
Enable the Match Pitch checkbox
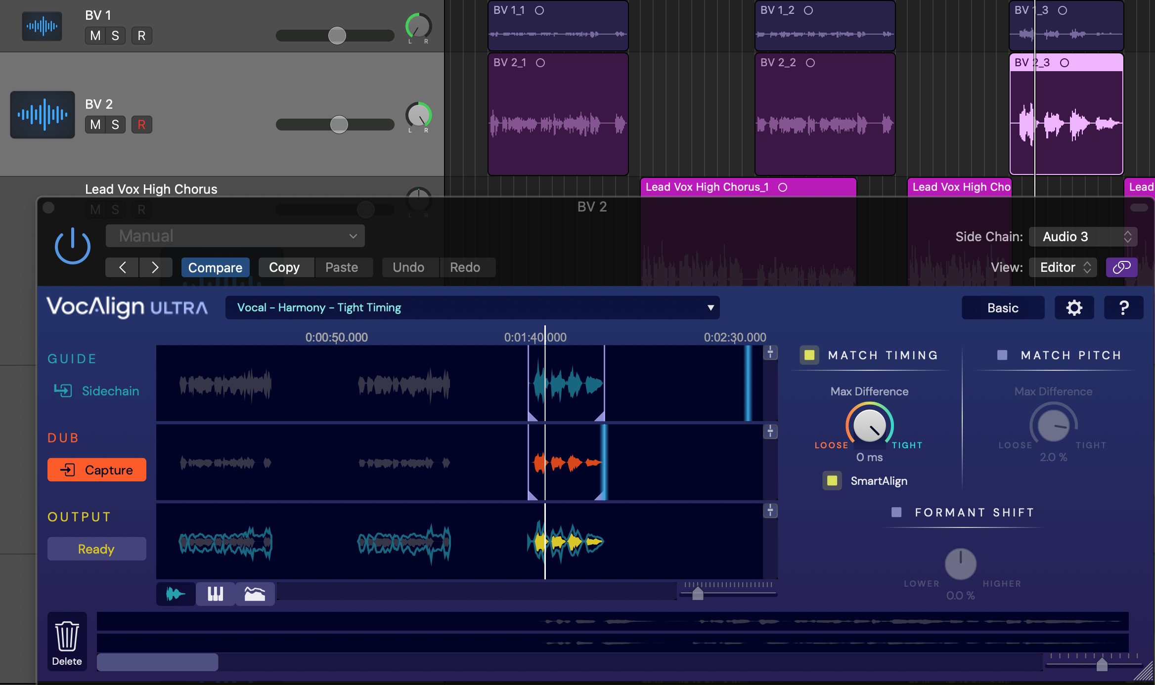(1002, 355)
